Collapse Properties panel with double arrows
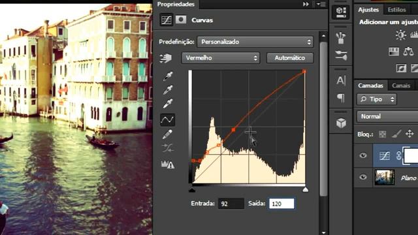Image resolution: width=418 pixels, height=235 pixels. [x=306, y=5]
